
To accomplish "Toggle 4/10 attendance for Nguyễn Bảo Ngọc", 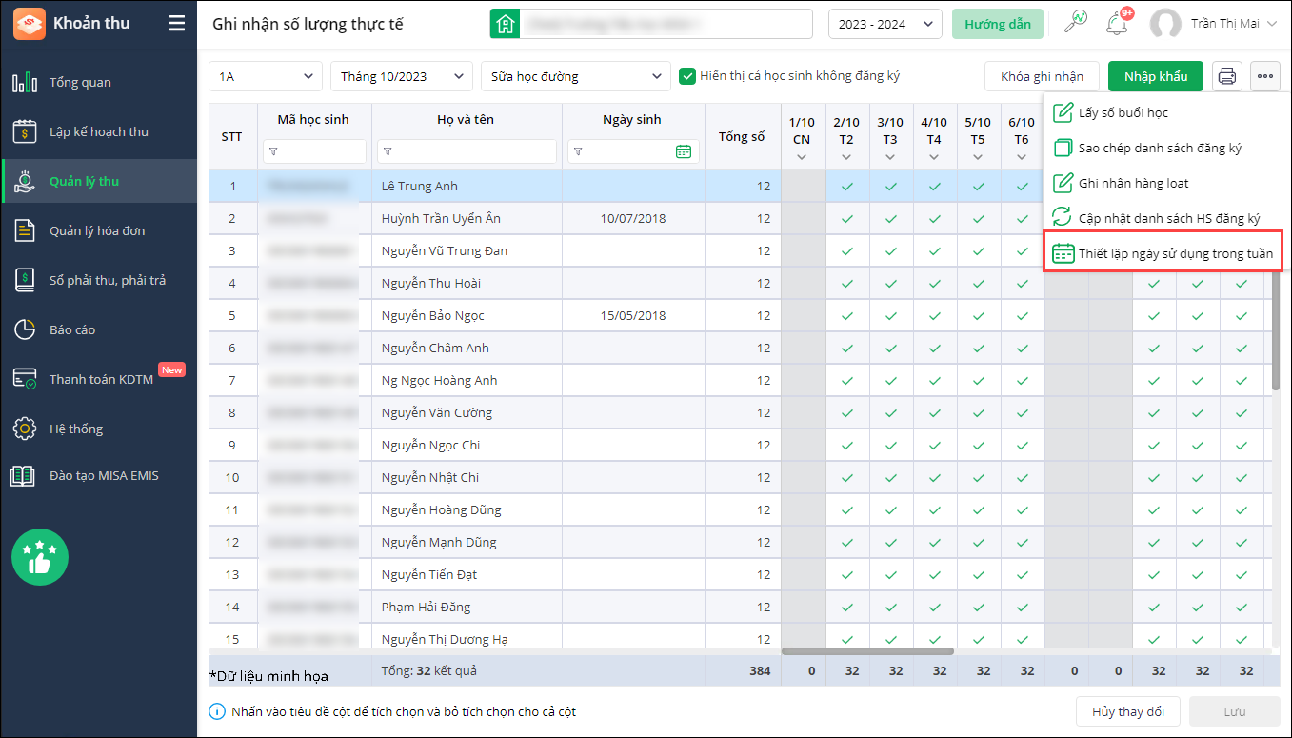I will click(934, 316).
